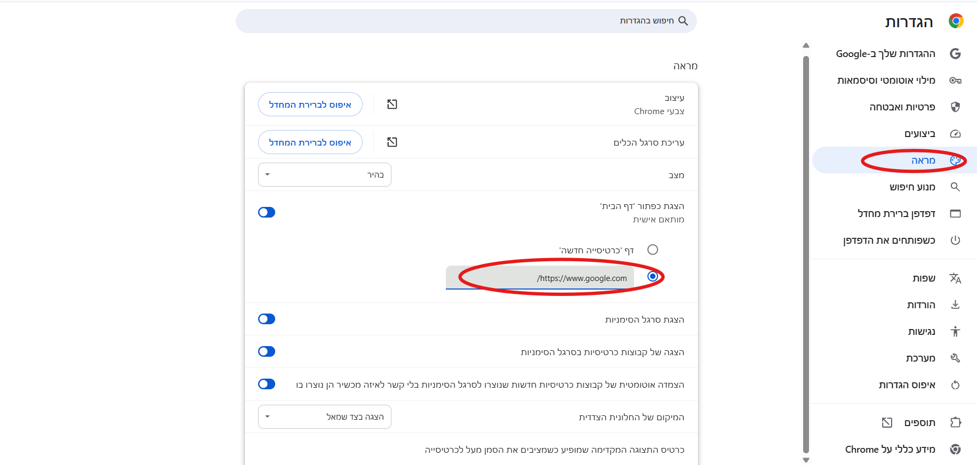Toggle the הצגת כפתור 'דף הבית' switch
The height and width of the screenshot is (465, 977).
267,212
